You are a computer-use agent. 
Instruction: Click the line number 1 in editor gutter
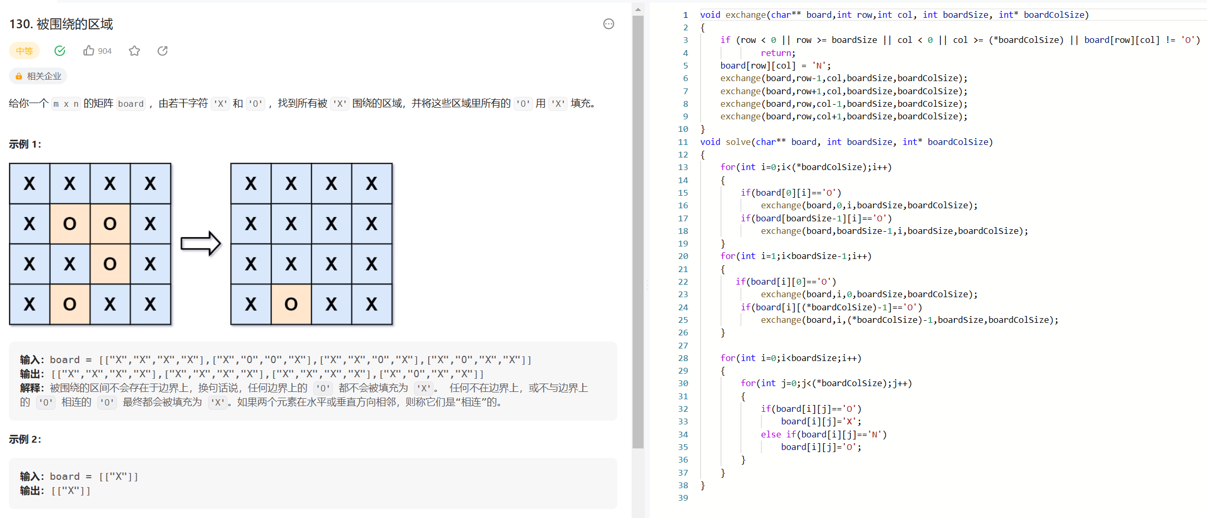coord(685,15)
